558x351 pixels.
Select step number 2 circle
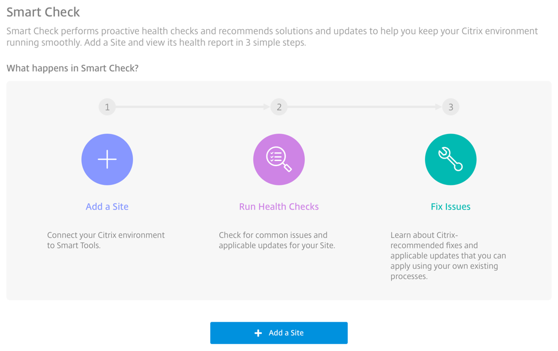(x=279, y=107)
